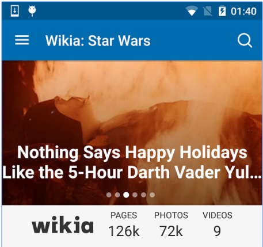Image resolution: width=263 pixels, height=247 pixels.
Task: Tap the search magnifier icon
Action: click(245, 40)
